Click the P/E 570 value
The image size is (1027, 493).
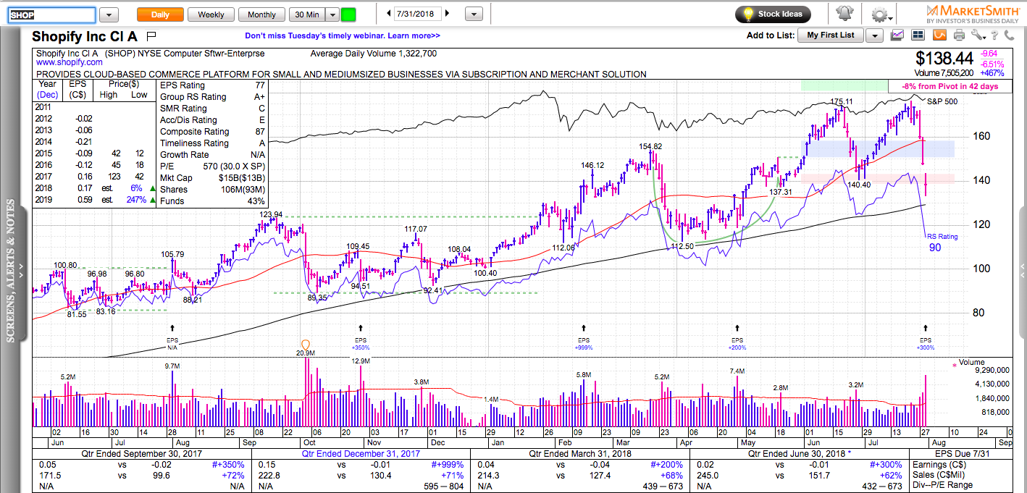[234, 167]
